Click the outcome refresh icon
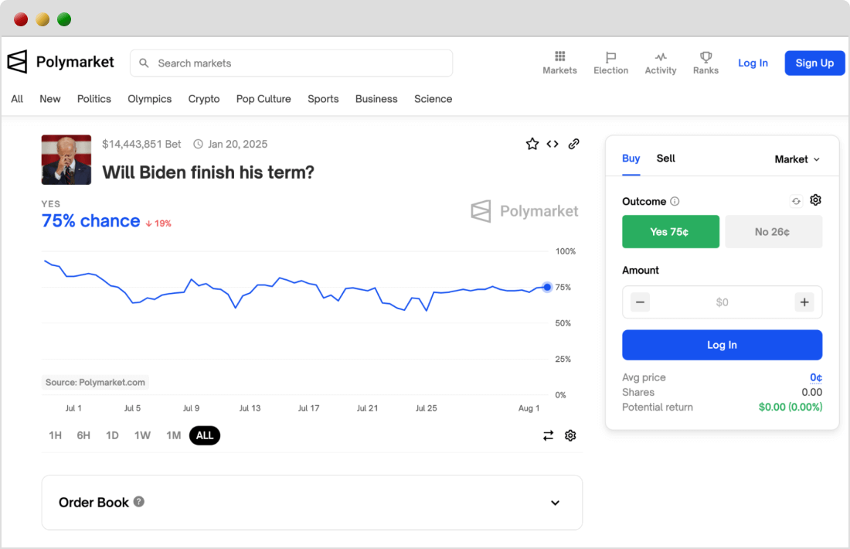Viewport: 850px width, 549px height. (x=796, y=201)
